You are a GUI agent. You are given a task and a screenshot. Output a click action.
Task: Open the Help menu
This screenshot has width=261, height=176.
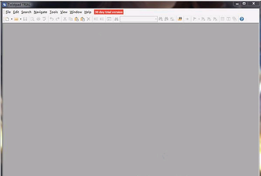pos(88,12)
